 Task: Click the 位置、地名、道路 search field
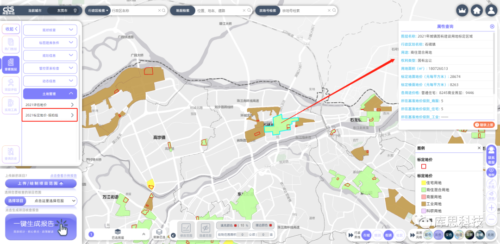point(219,11)
